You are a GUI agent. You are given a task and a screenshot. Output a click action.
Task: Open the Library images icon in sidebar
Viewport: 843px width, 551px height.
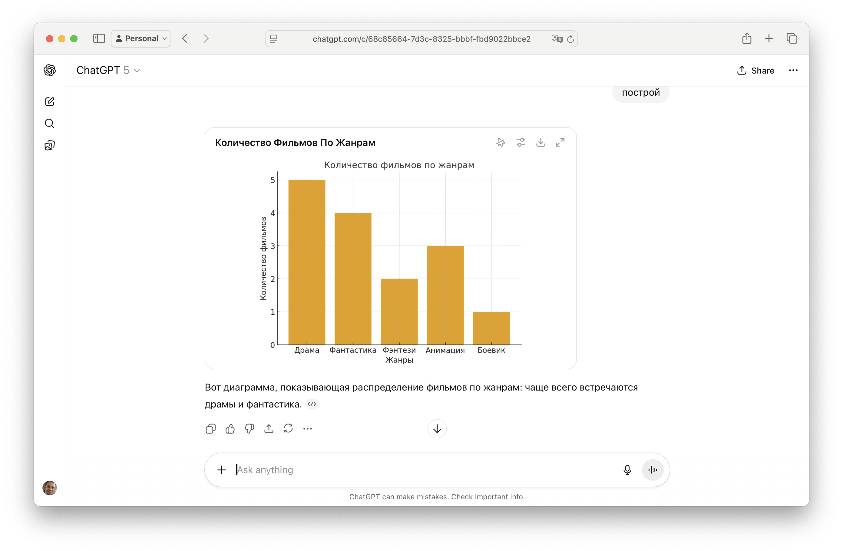(x=50, y=145)
